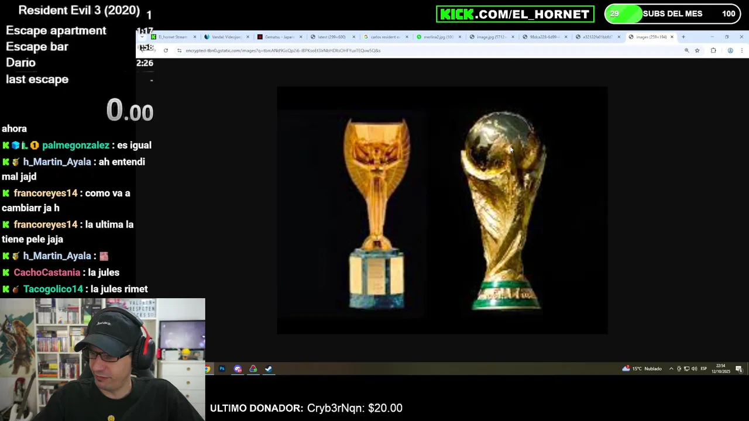
Task: Close the 98dca228-6d99 tab
Action: [x=566, y=37]
